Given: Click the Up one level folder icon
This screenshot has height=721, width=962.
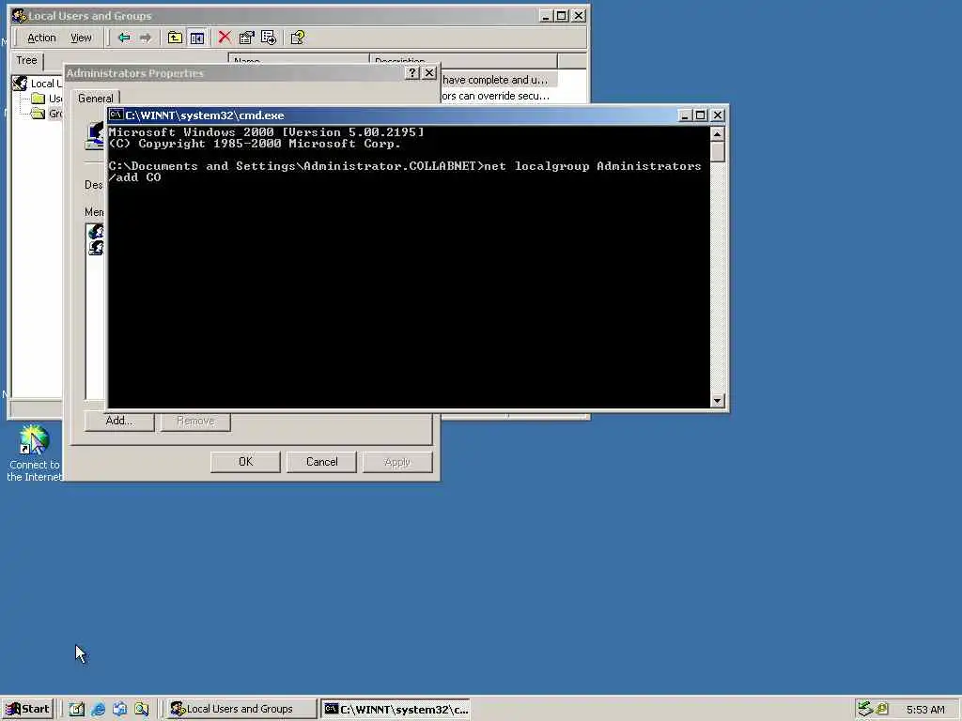Looking at the screenshot, I should tap(175, 38).
